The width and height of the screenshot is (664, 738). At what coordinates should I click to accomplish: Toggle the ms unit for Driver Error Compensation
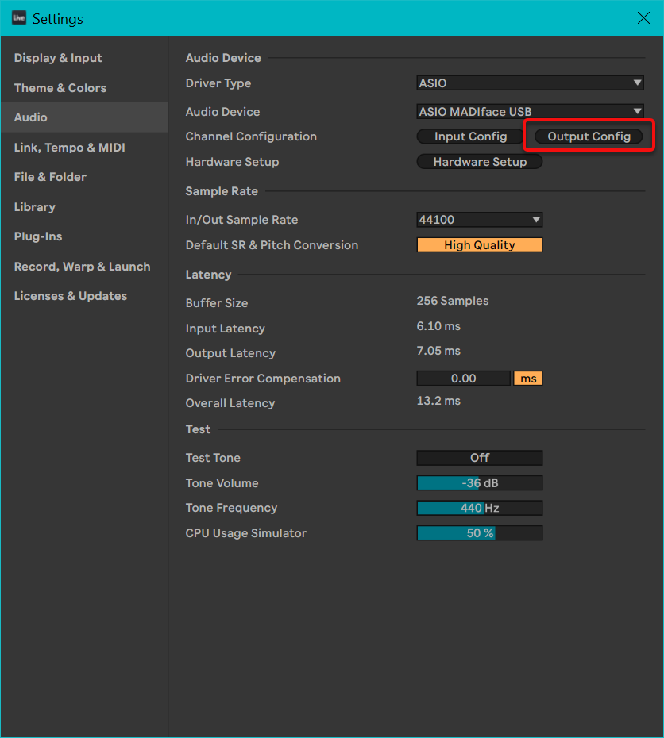coord(528,379)
